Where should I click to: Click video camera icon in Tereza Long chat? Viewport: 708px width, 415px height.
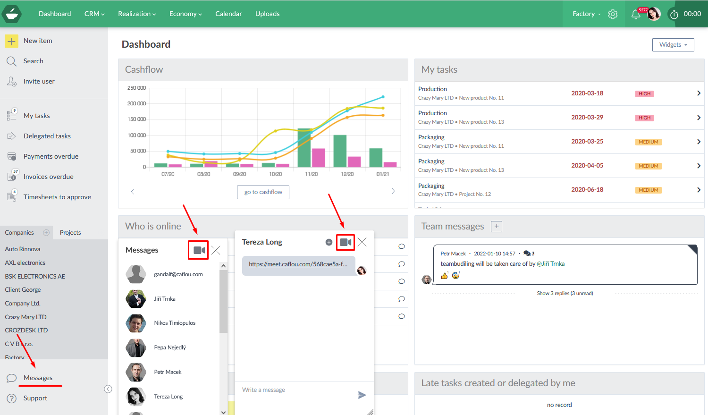coord(346,242)
